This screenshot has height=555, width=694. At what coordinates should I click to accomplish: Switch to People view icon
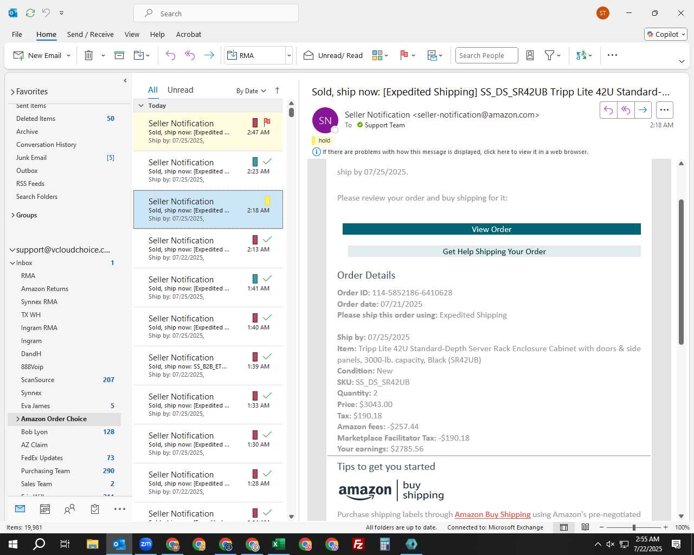click(69, 509)
